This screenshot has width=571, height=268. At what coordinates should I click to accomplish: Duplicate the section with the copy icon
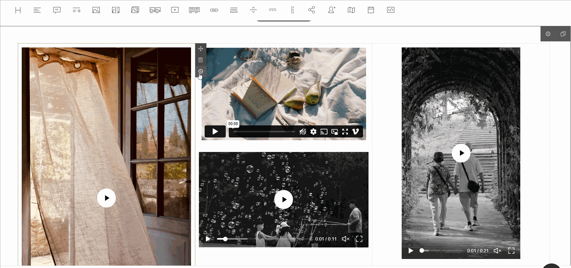tap(563, 34)
